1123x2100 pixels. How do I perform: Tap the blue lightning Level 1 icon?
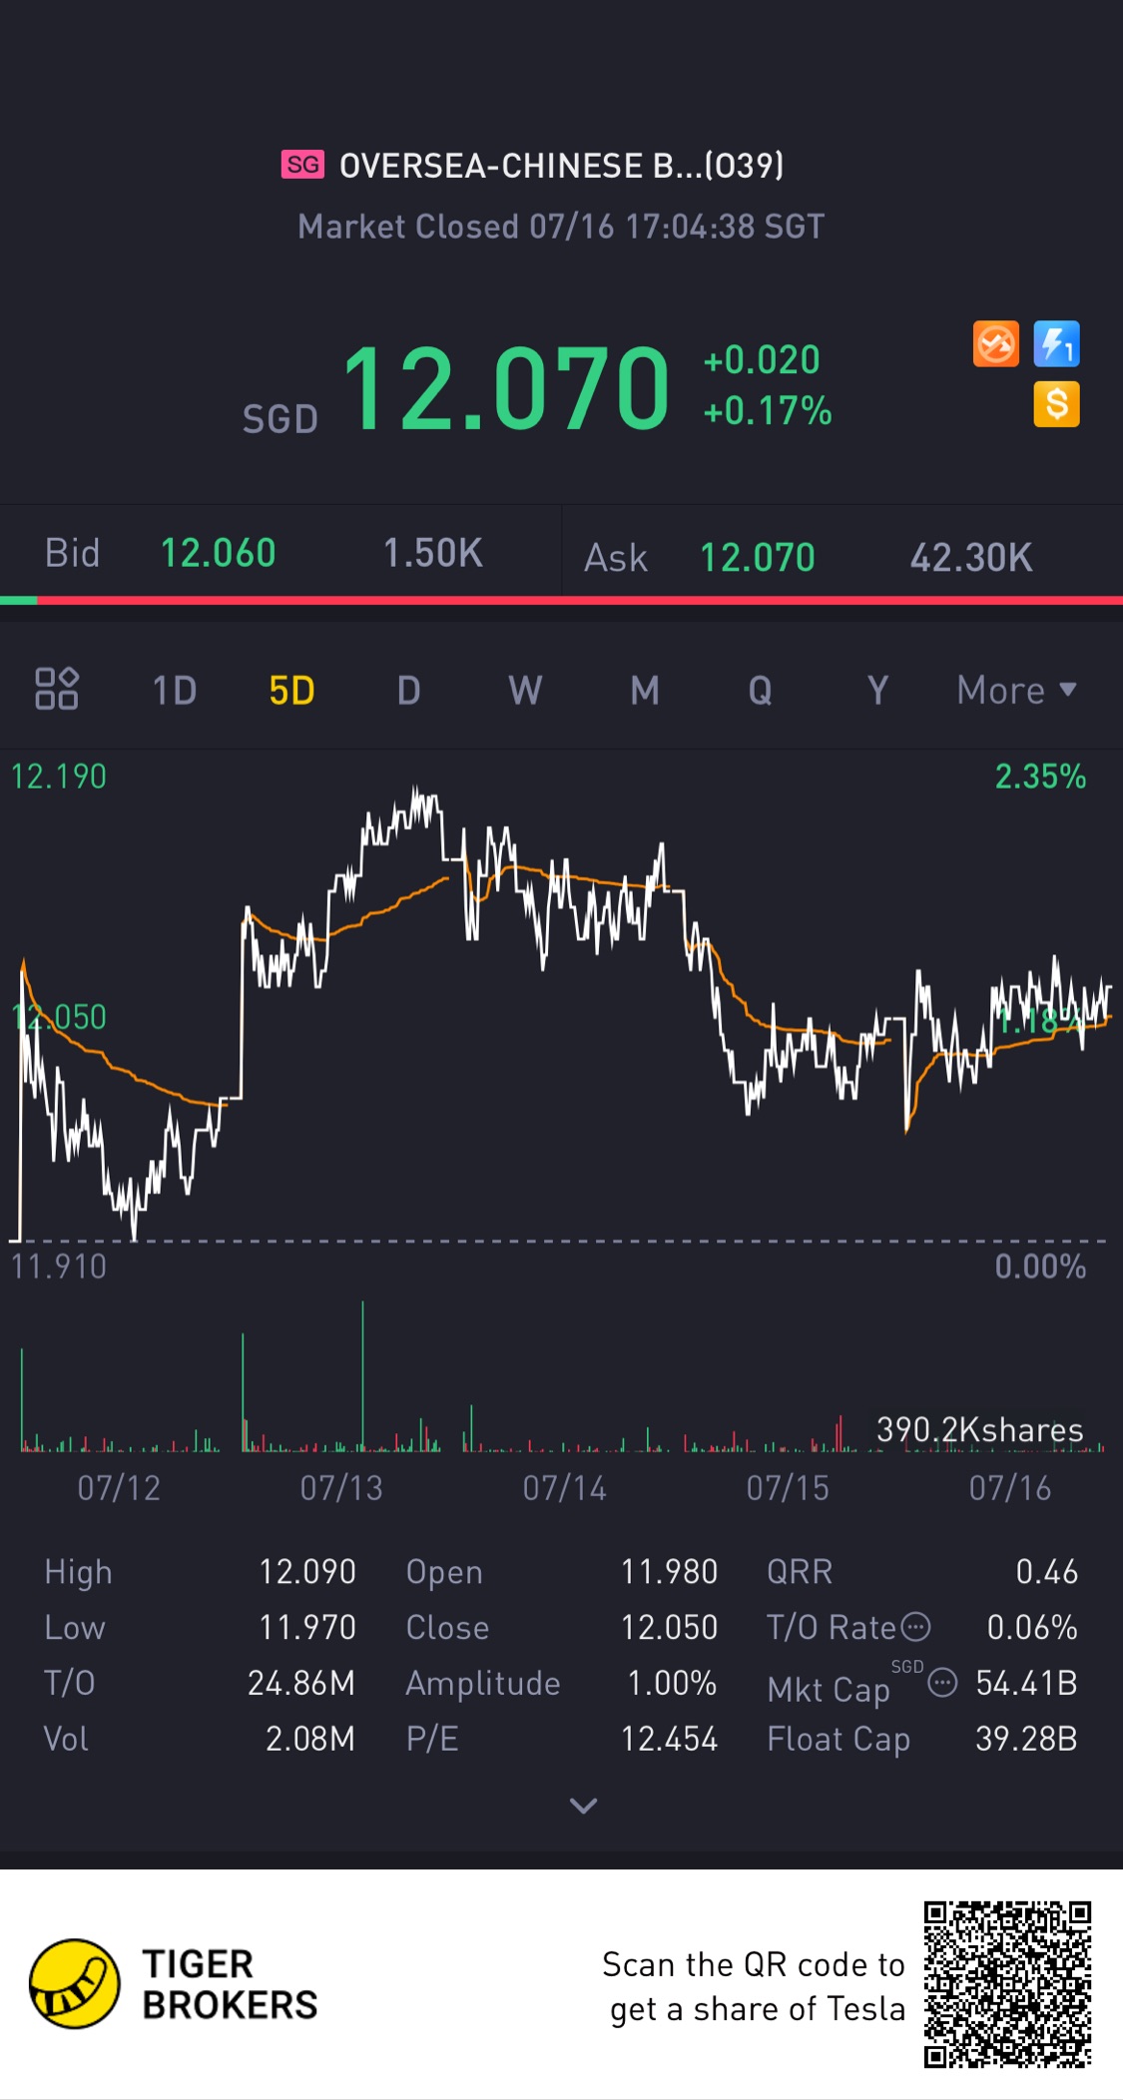click(1057, 344)
